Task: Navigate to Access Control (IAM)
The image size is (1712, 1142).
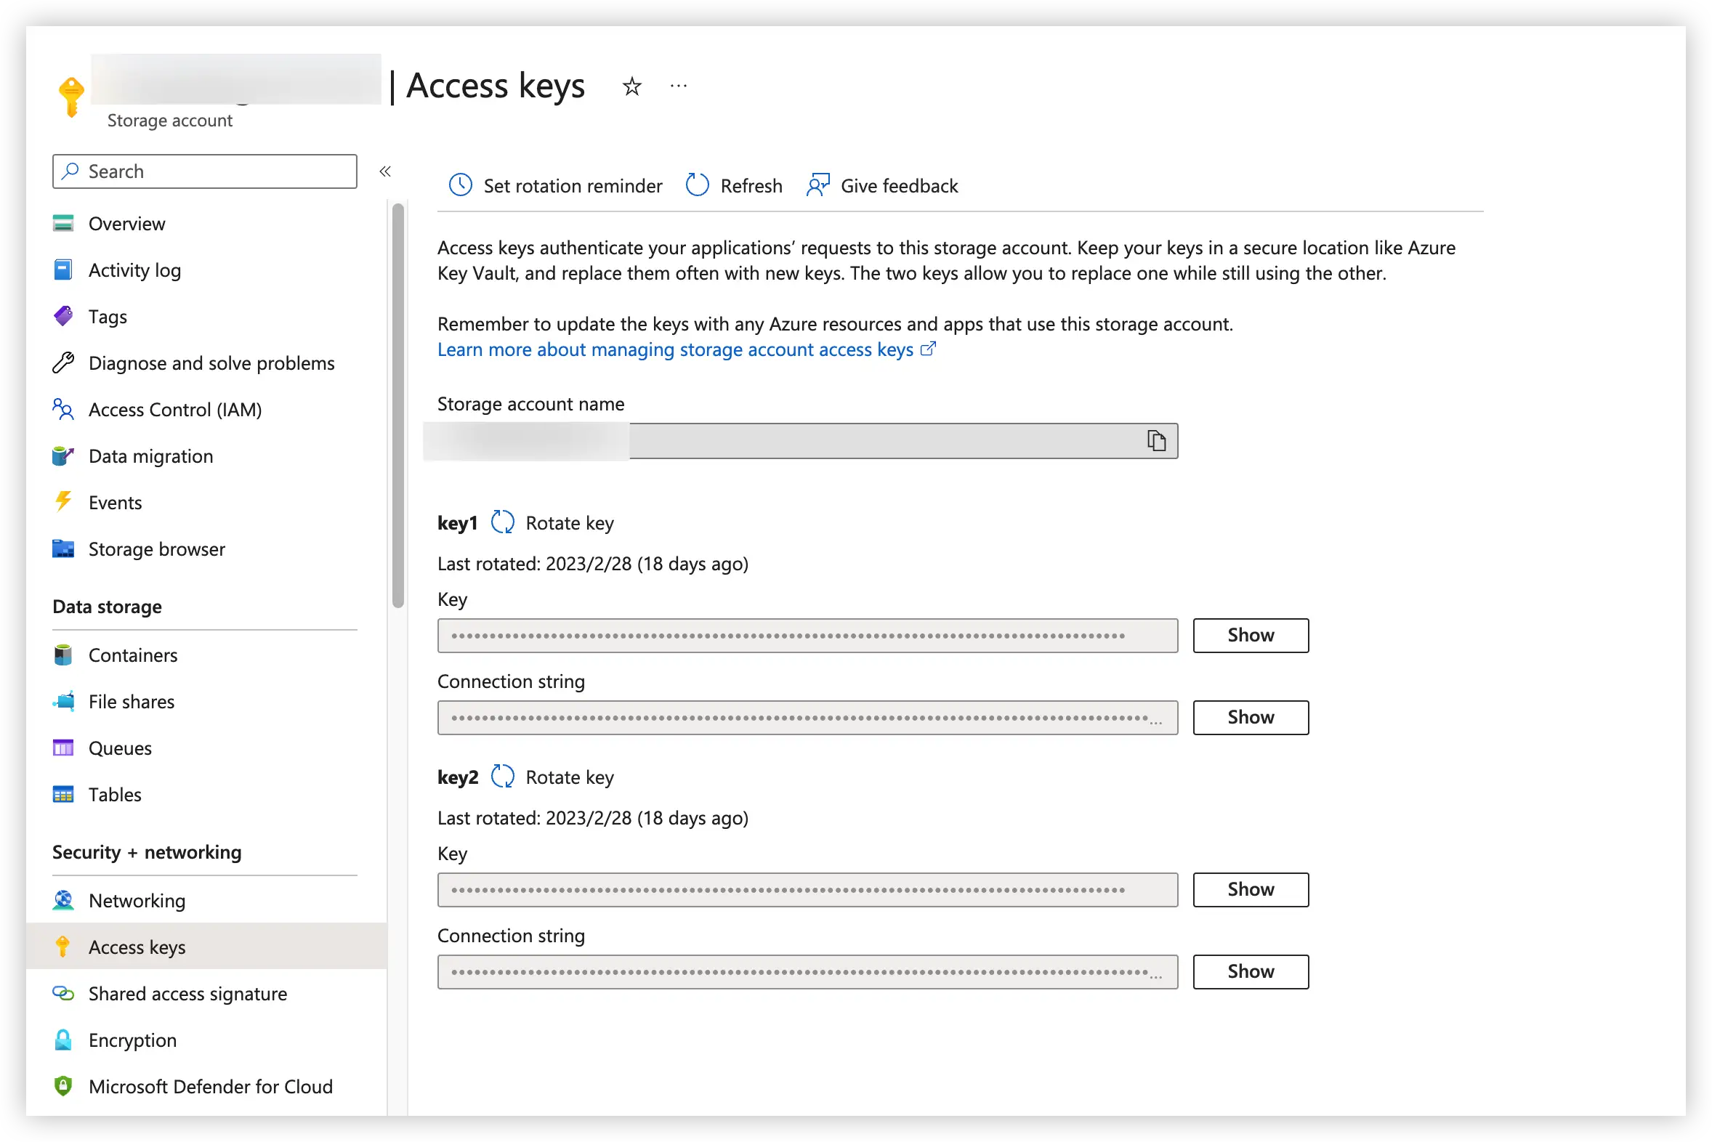Action: coord(175,410)
